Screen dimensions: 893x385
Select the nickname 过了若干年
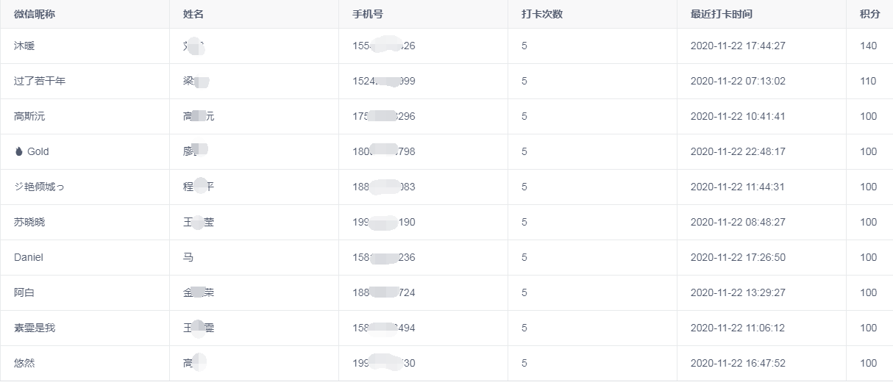(x=40, y=81)
